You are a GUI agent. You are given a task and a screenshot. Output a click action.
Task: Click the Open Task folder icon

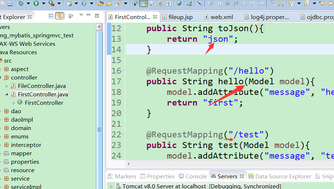[x=109, y=3]
